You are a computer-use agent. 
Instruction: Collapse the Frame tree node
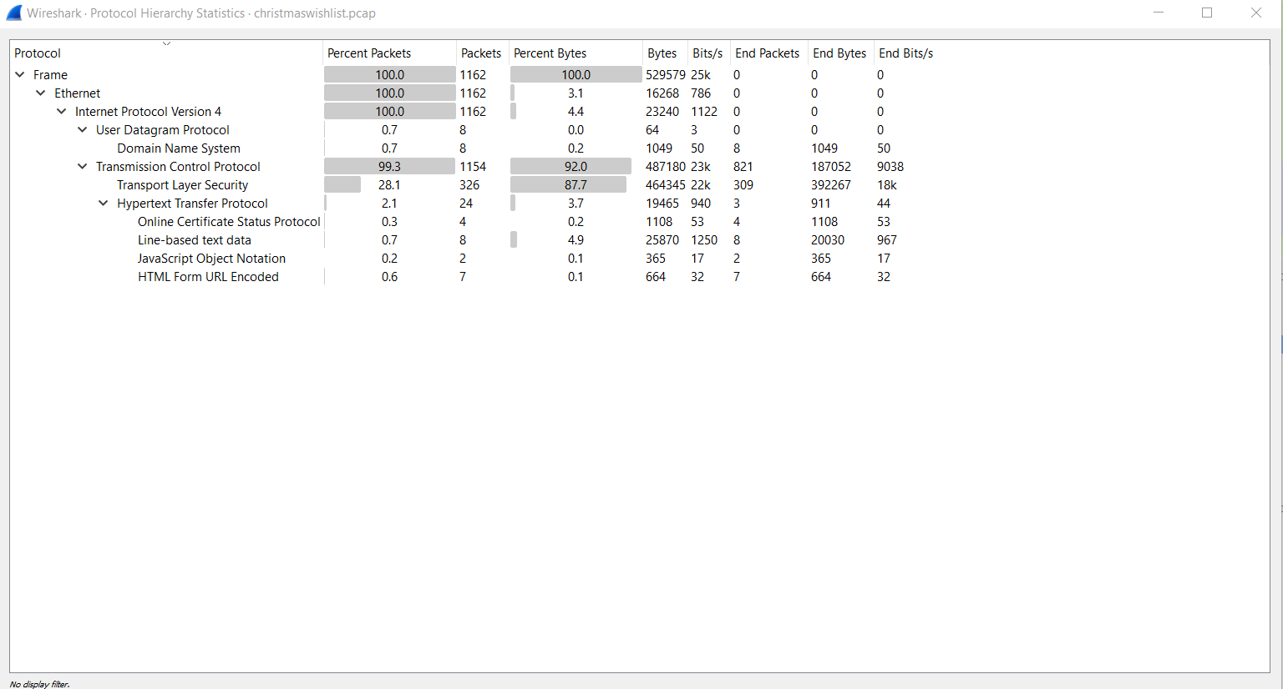point(20,75)
